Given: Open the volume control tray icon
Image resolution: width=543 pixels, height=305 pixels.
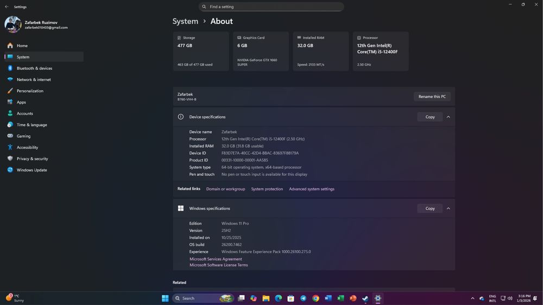Looking at the screenshot, I should coord(510,298).
